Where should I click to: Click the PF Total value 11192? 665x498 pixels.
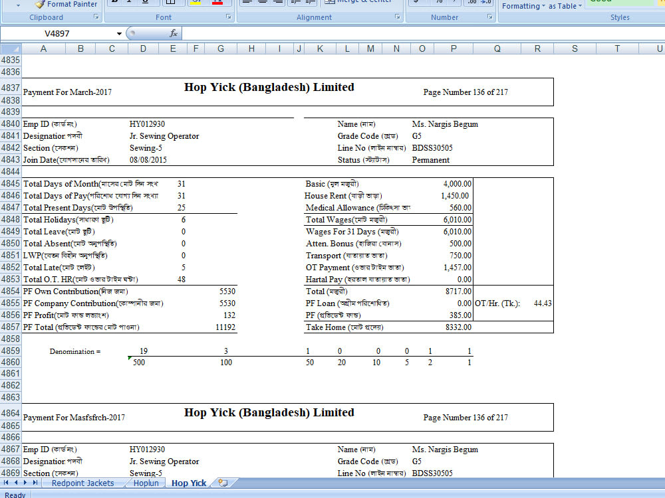click(225, 327)
